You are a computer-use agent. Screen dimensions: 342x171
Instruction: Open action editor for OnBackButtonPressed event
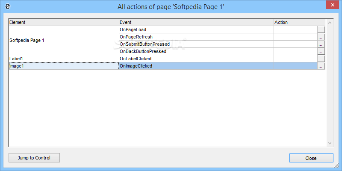pyautogui.click(x=321, y=51)
